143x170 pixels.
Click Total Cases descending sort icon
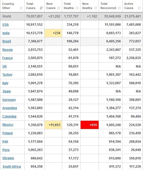[41, 8]
